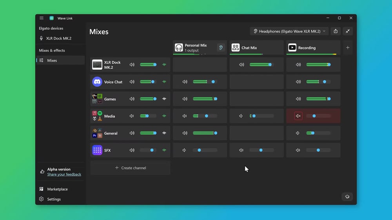The image size is (392, 220).
Task: Open effects waveform for Voice Chat channel
Action: click(164, 82)
